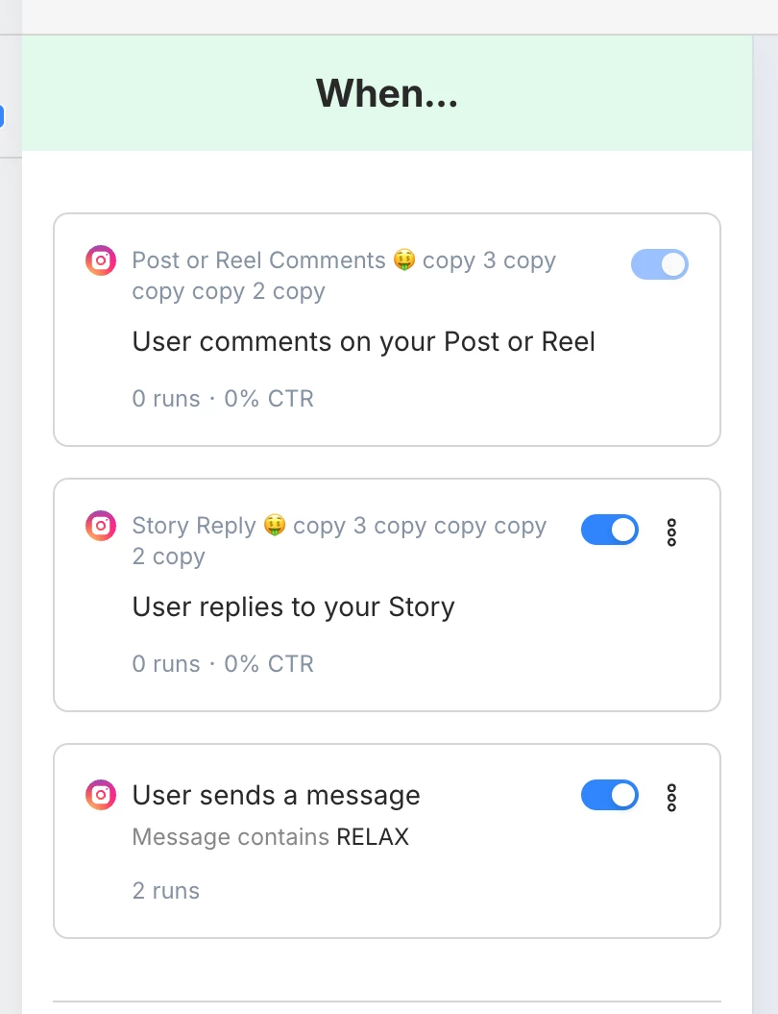Click money-face emoji in Story Reply title

275,526
